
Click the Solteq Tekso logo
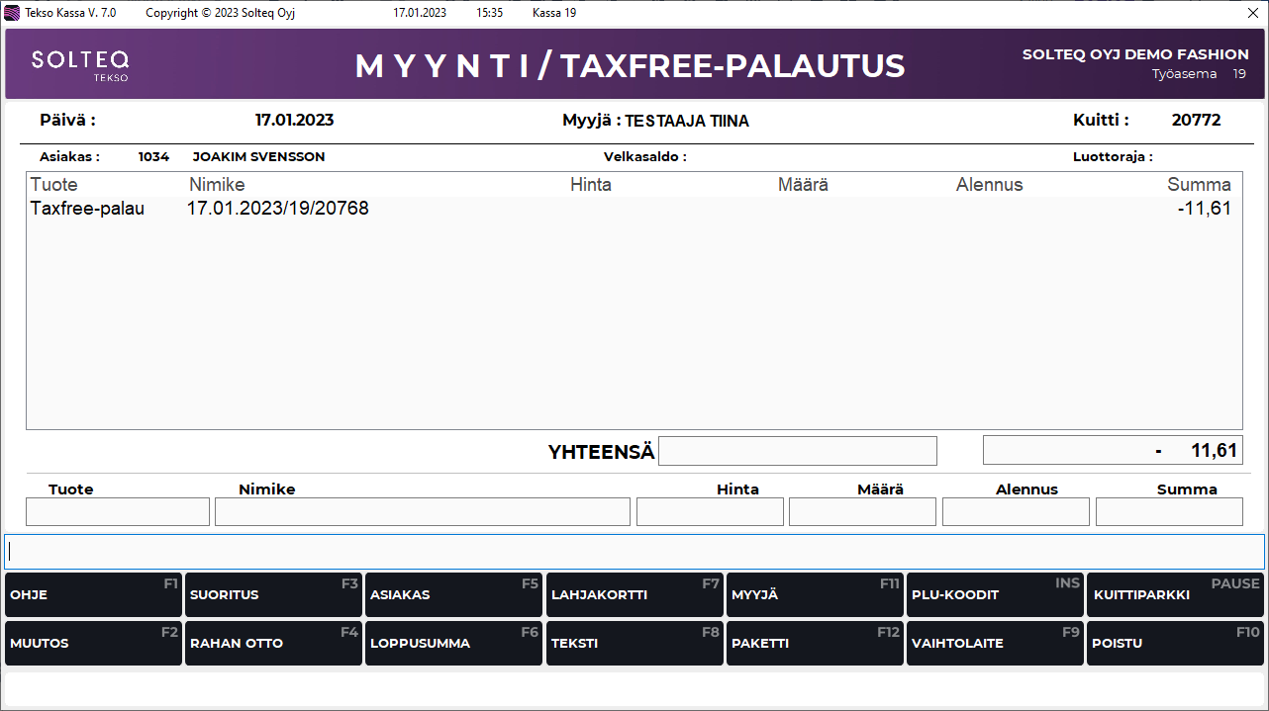79,63
